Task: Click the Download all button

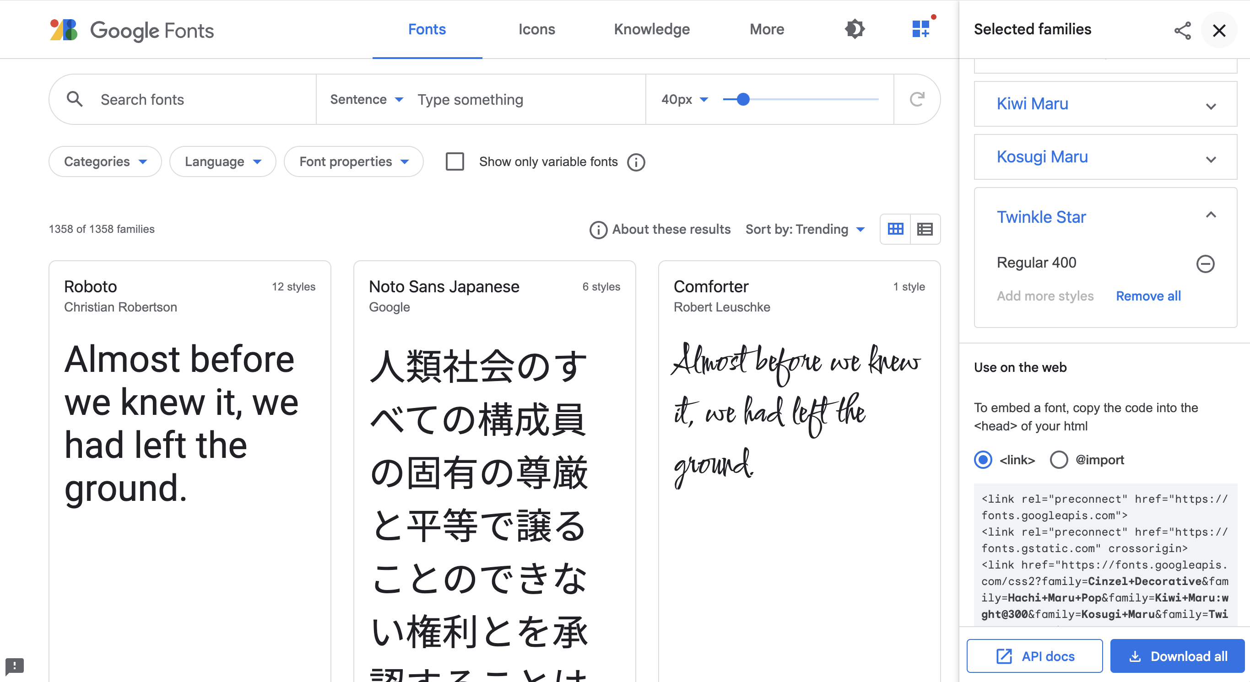Action: point(1177,656)
